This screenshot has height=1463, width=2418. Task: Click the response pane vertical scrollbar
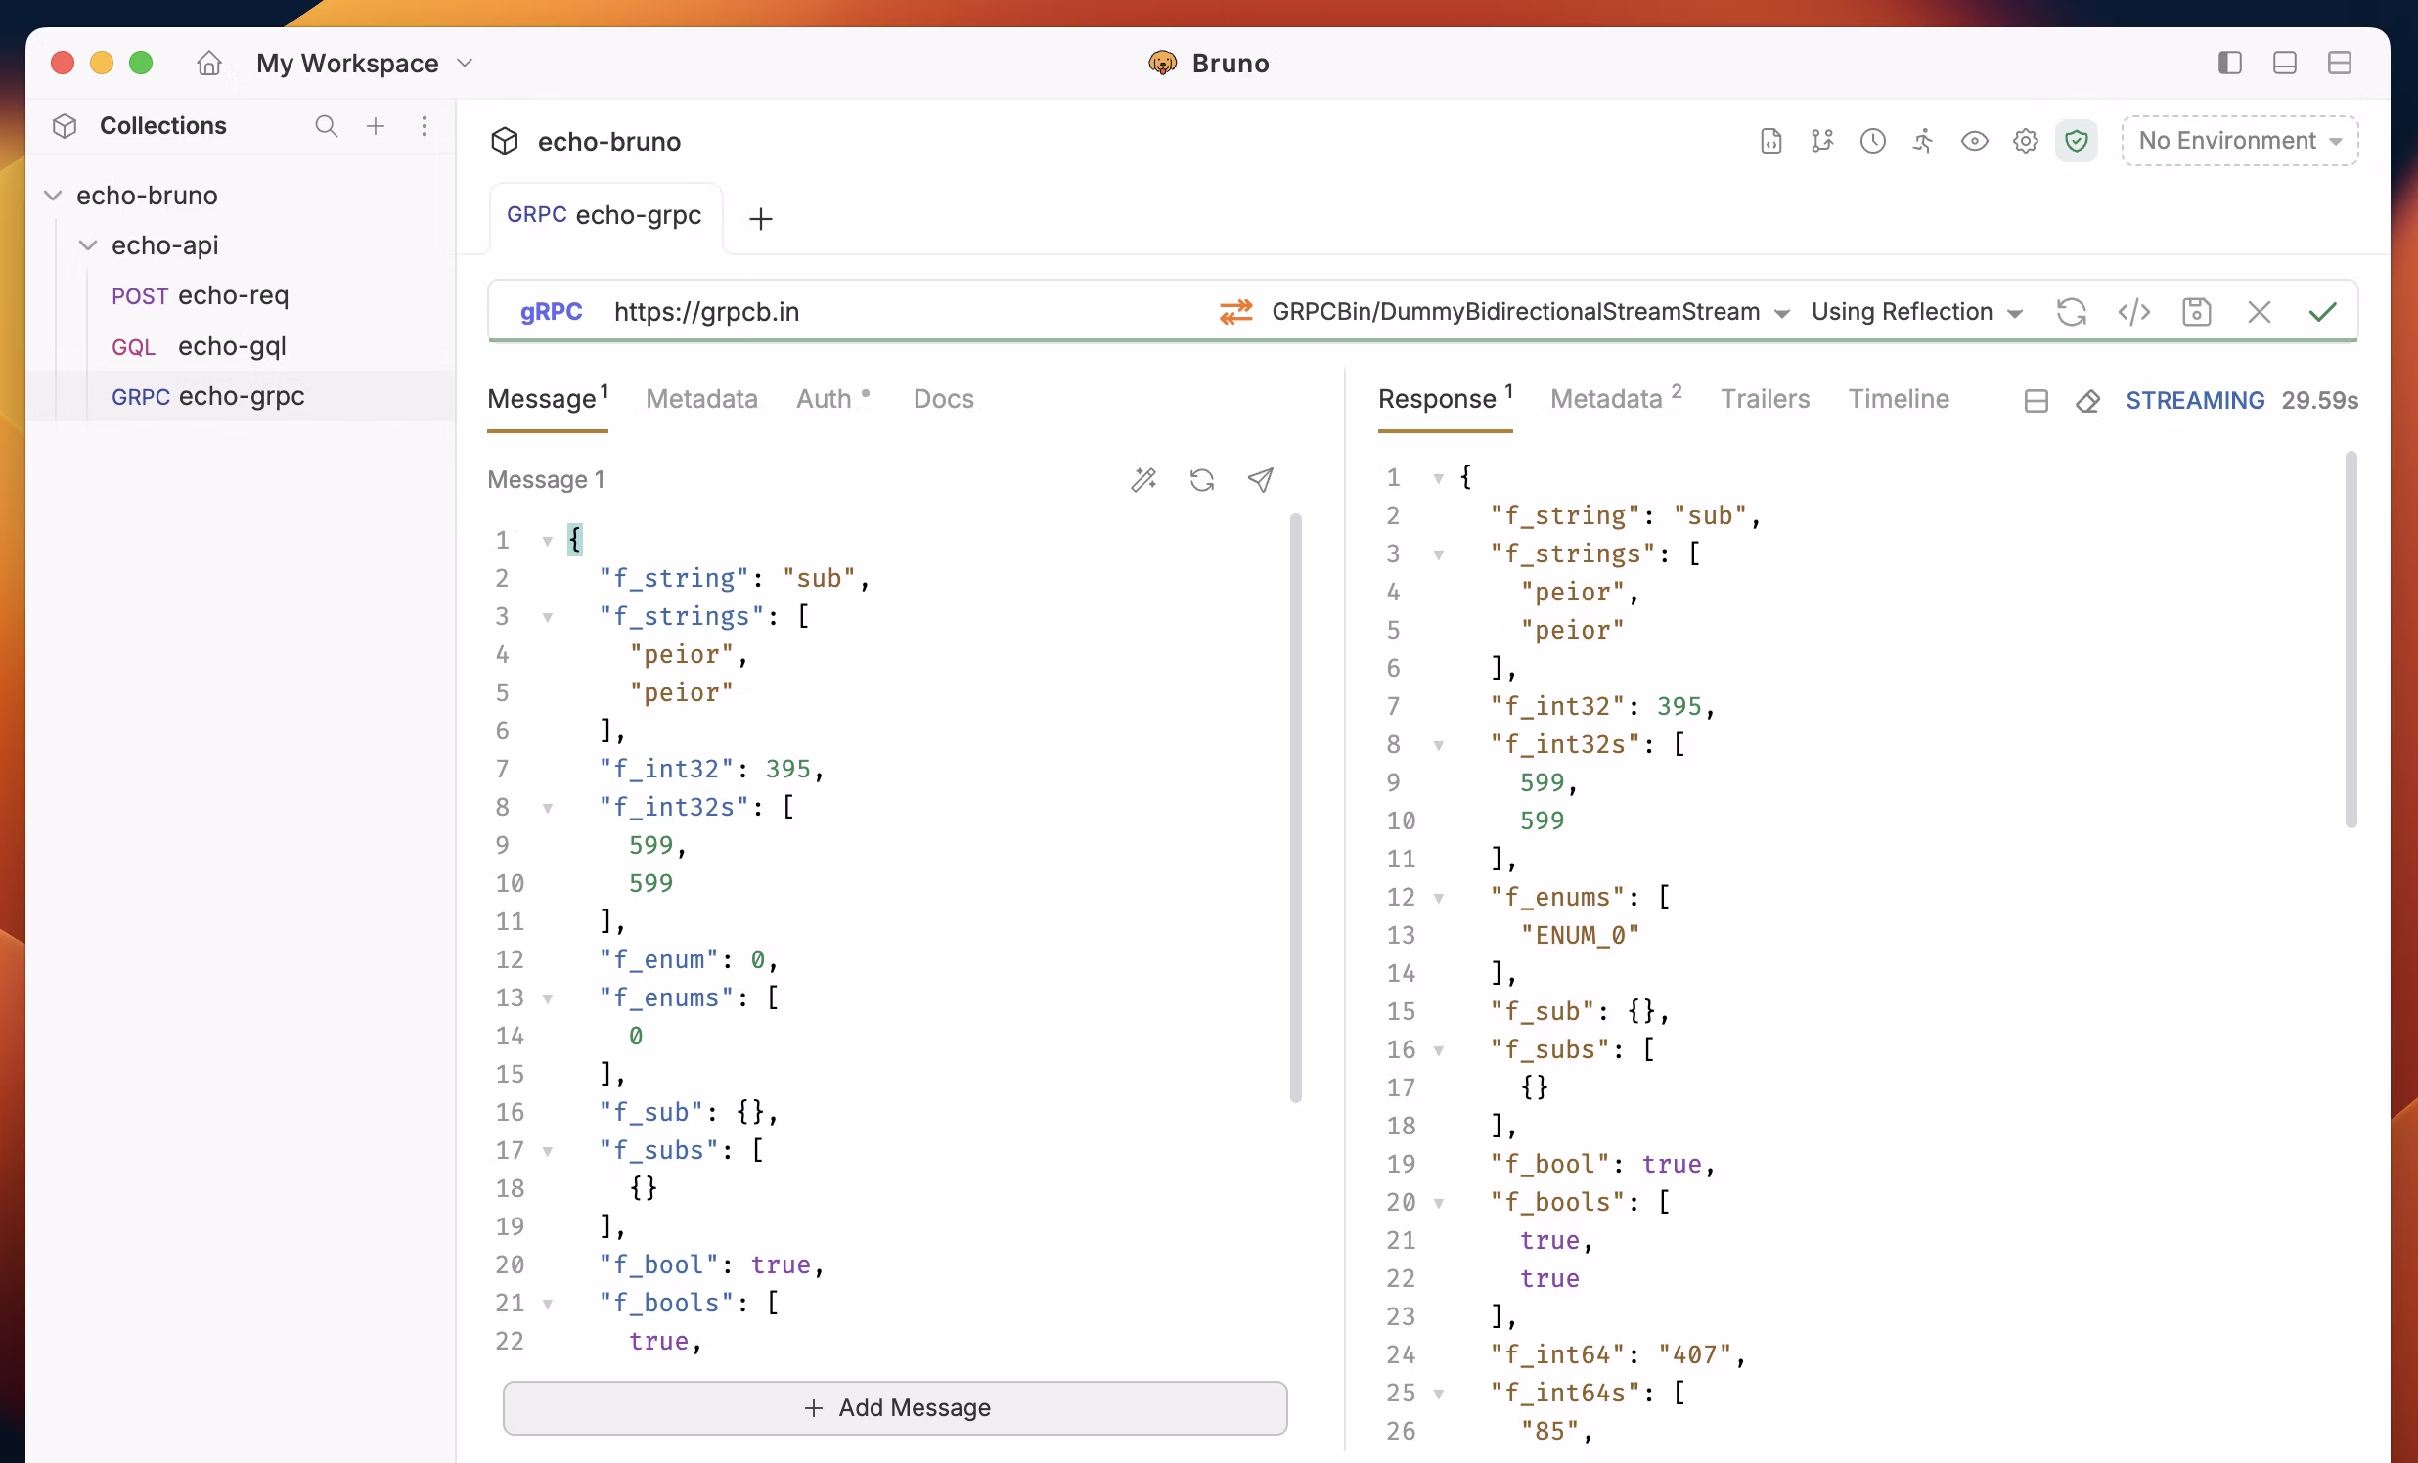click(x=2351, y=638)
